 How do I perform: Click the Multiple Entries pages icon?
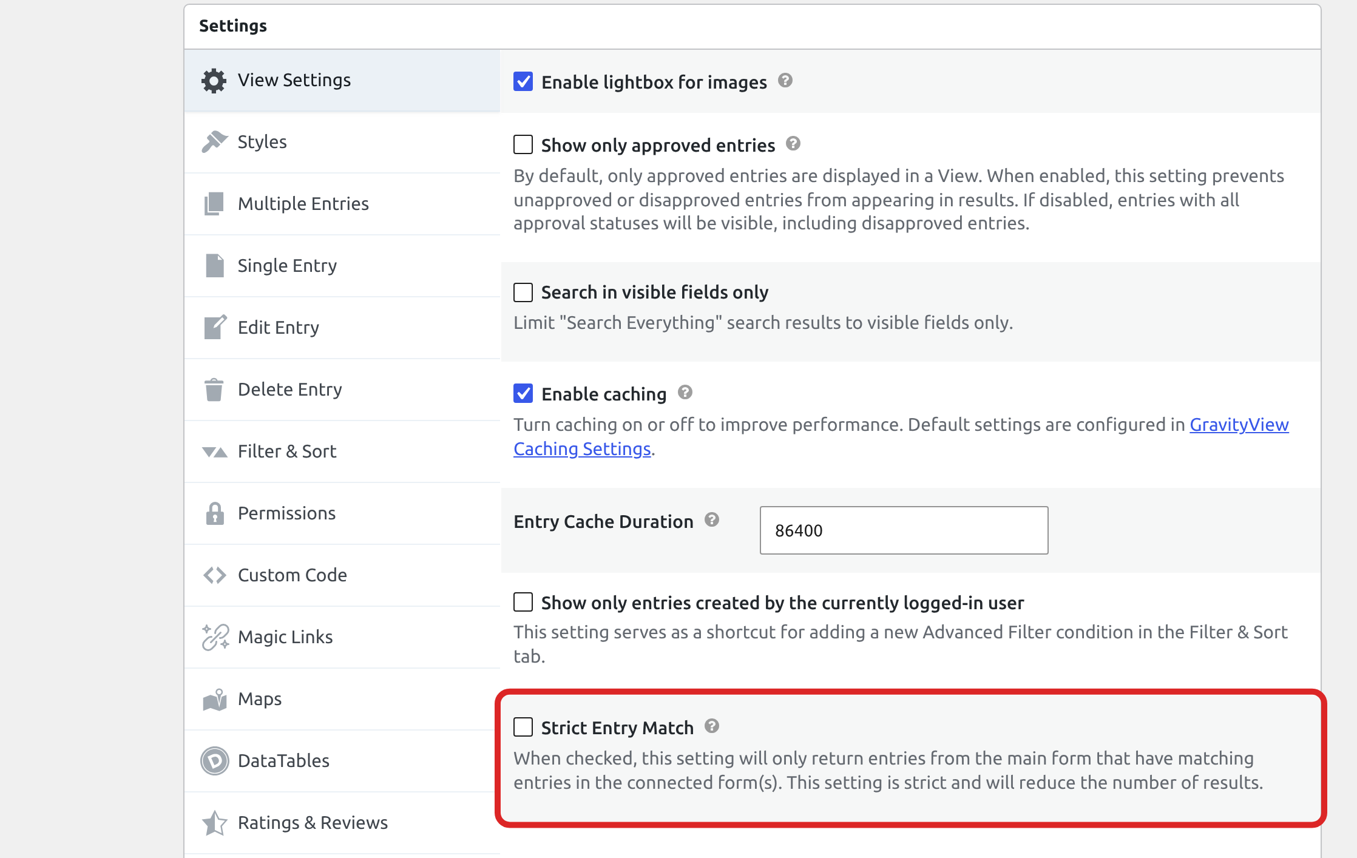[214, 204]
